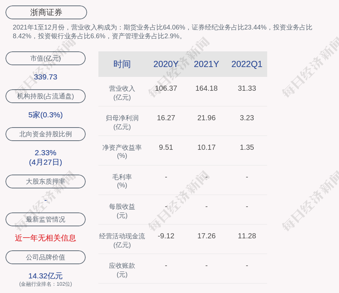Select the 2020Y column header
The height and width of the screenshot is (293, 339).
pos(166,64)
